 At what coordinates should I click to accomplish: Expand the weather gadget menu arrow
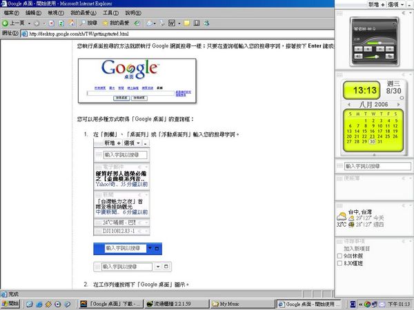[x=411, y=205]
